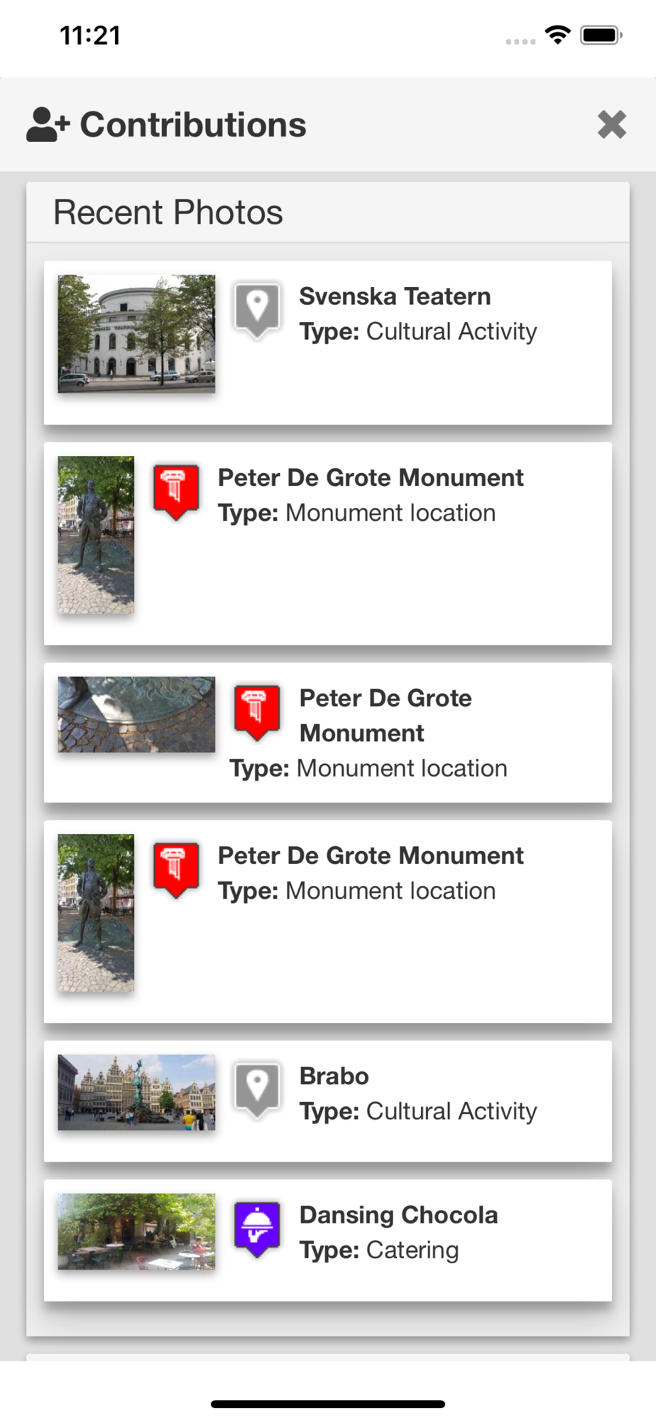This screenshot has height=1421, width=656.
Task: Open the Brabo fountain square photo
Action: [136, 1092]
